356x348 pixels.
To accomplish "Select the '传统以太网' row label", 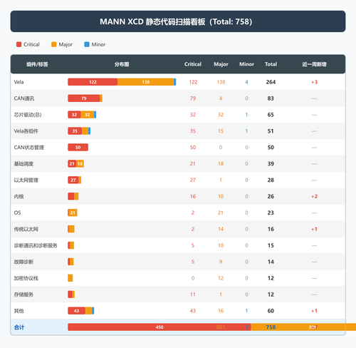I will click(26, 229).
